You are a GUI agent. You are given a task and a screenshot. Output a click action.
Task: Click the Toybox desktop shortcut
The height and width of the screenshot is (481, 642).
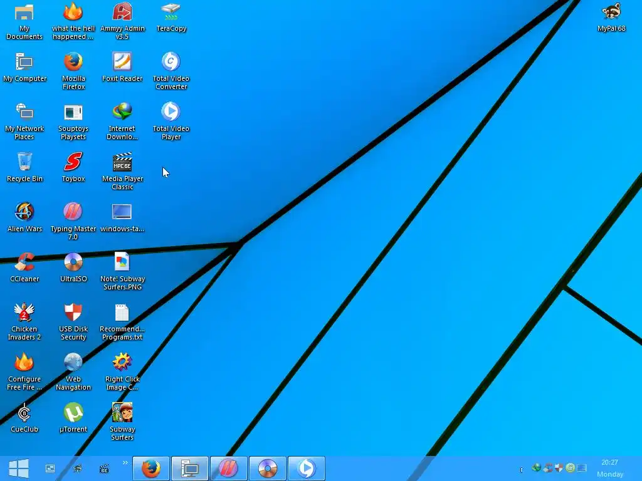[73, 168]
